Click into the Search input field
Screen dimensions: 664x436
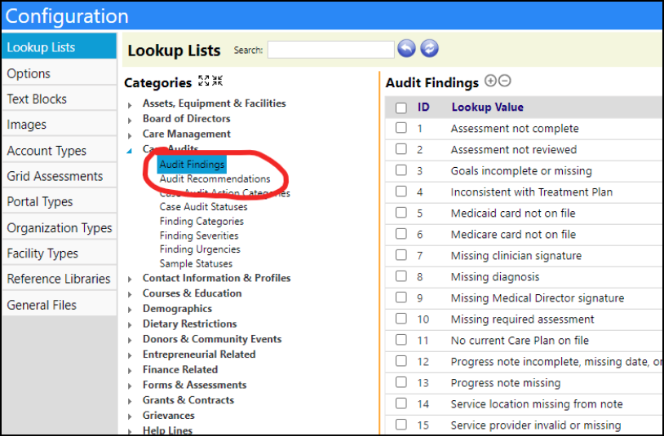coord(330,50)
